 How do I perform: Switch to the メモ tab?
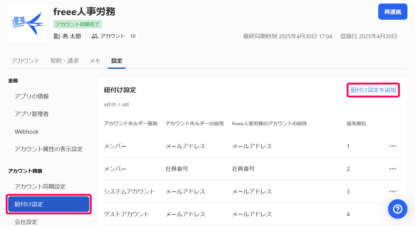(95, 61)
